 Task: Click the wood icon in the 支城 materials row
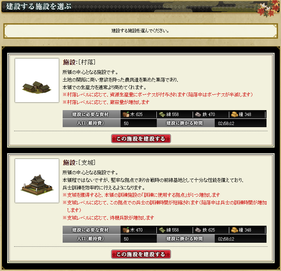[126, 230]
